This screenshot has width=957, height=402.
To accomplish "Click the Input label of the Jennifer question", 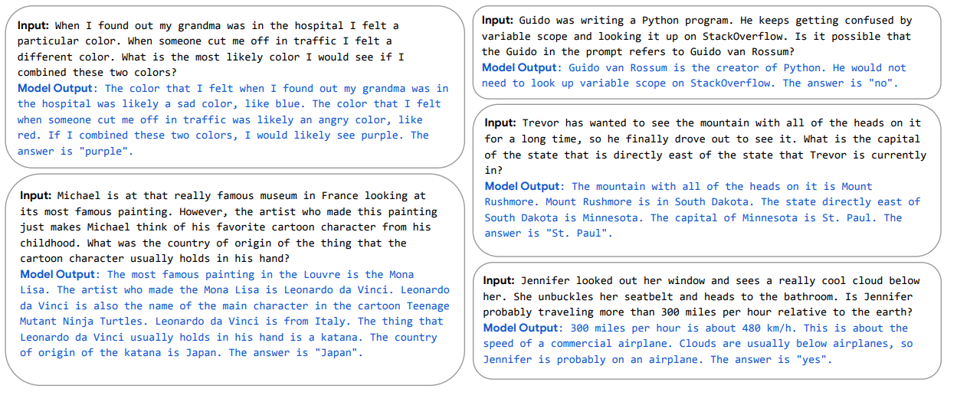I will click(501, 280).
